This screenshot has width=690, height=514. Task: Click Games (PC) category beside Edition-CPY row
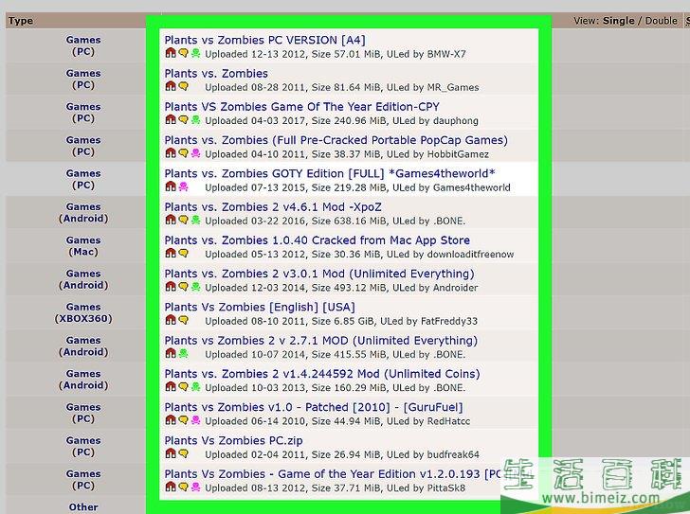(83, 113)
